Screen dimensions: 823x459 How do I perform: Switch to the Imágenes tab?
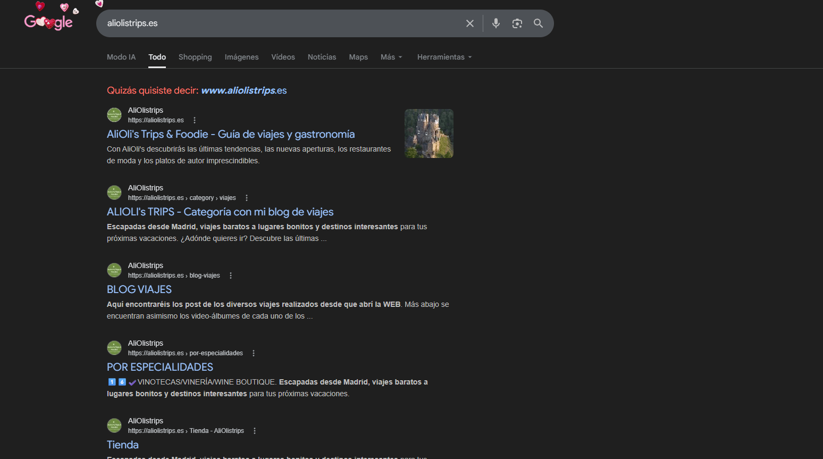point(241,57)
